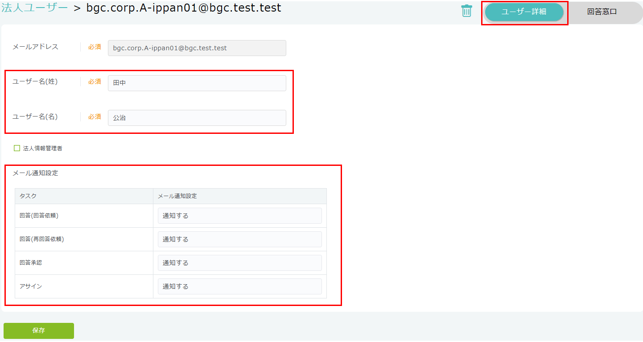The width and height of the screenshot is (643, 342).
Task: Click the greyed-out メールアドレス input field
Action: point(197,48)
